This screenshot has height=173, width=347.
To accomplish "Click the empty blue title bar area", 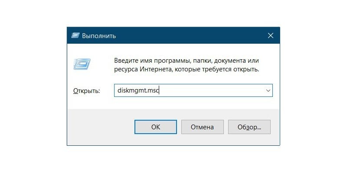I will tap(190, 35).
